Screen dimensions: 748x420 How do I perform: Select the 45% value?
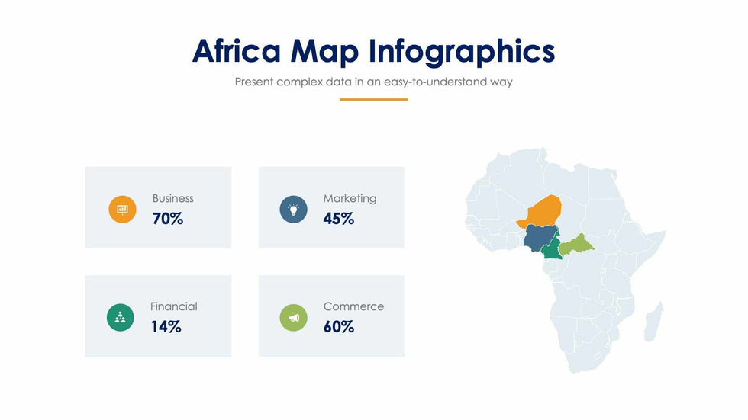[339, 219]
